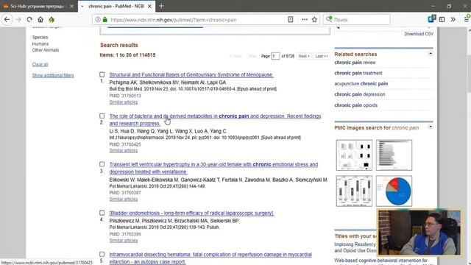Filter species by Other Animals
The width and height of the screenshot is (471, 265).
click(46, 50)
